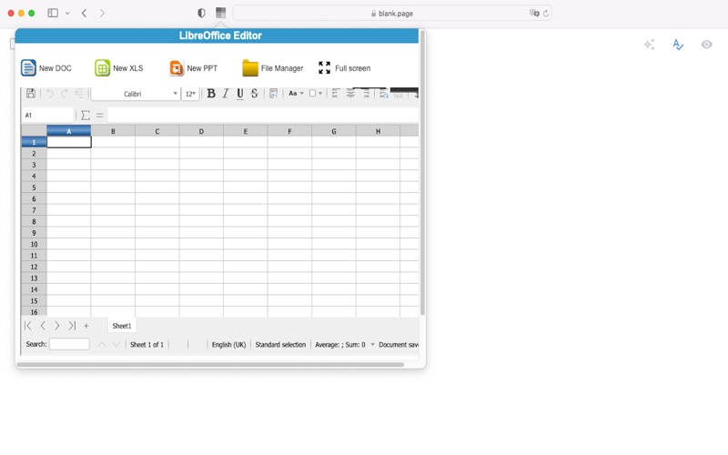Click the spell check A icon
728x455 pixels.
click(678, 45)
